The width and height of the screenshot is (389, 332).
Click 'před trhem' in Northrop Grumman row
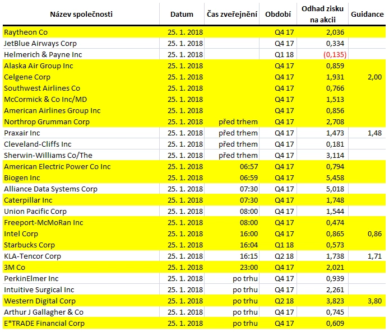pyautogui.click(x=238, y=122)
